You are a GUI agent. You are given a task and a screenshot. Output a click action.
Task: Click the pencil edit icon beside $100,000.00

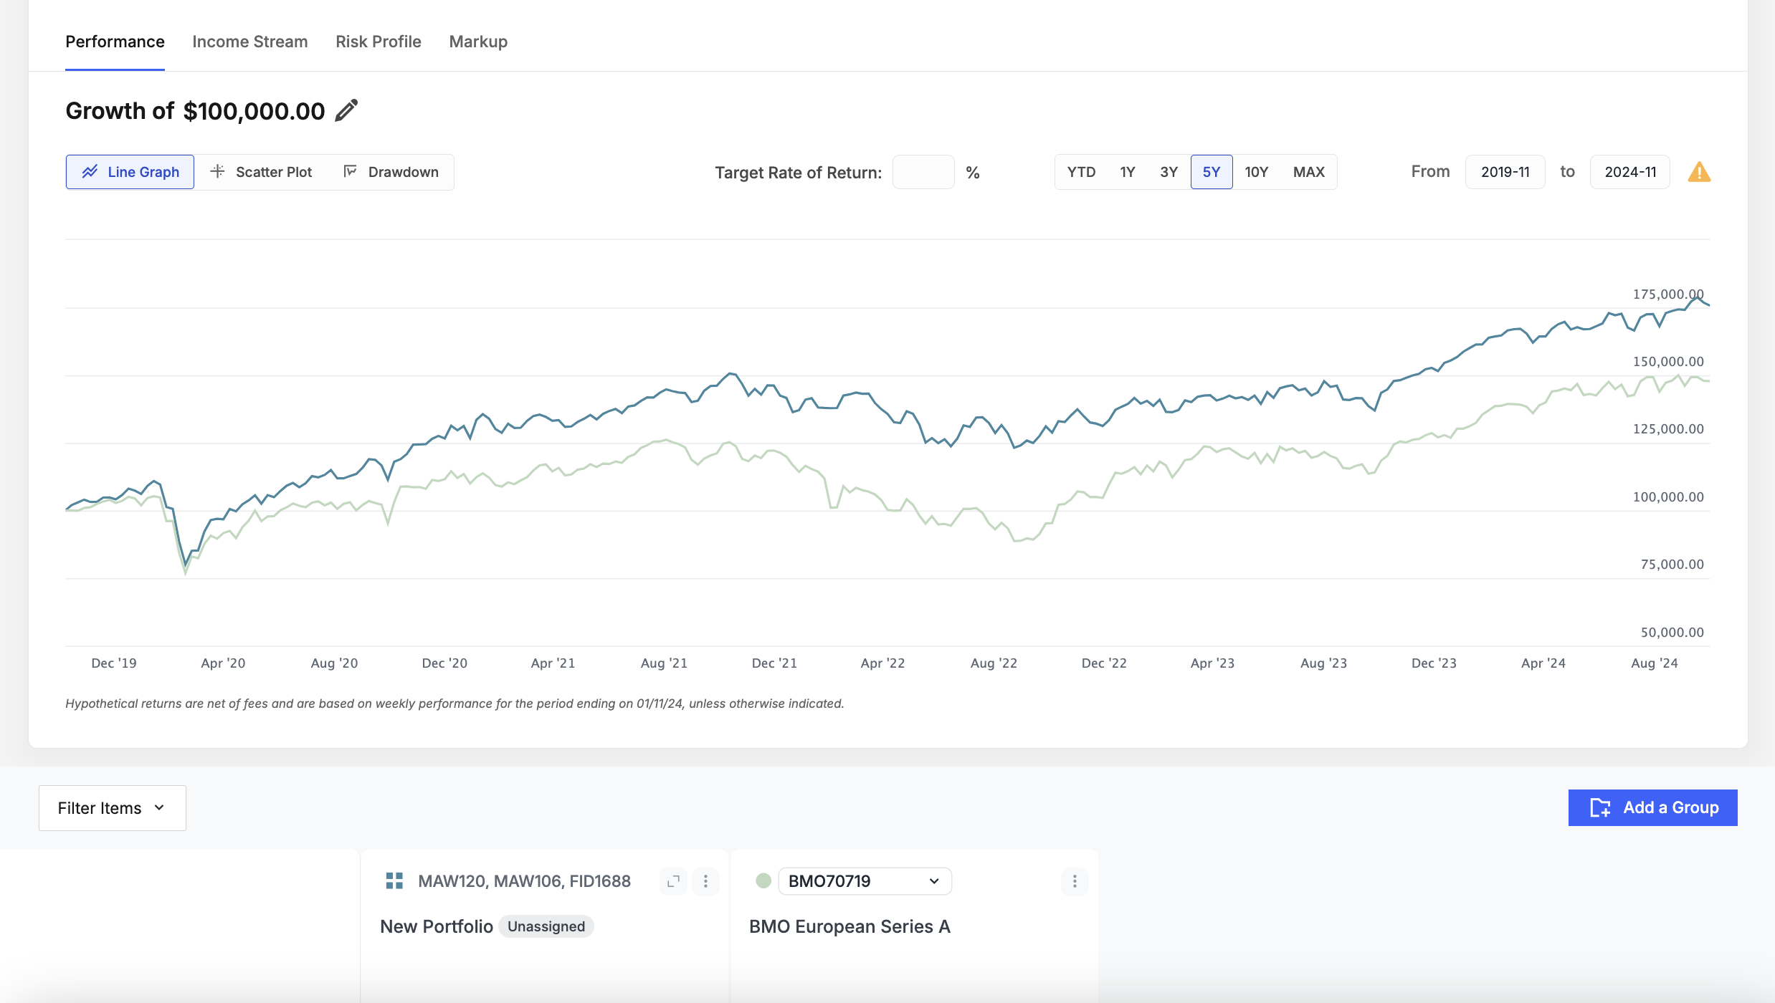pos(346,111)
